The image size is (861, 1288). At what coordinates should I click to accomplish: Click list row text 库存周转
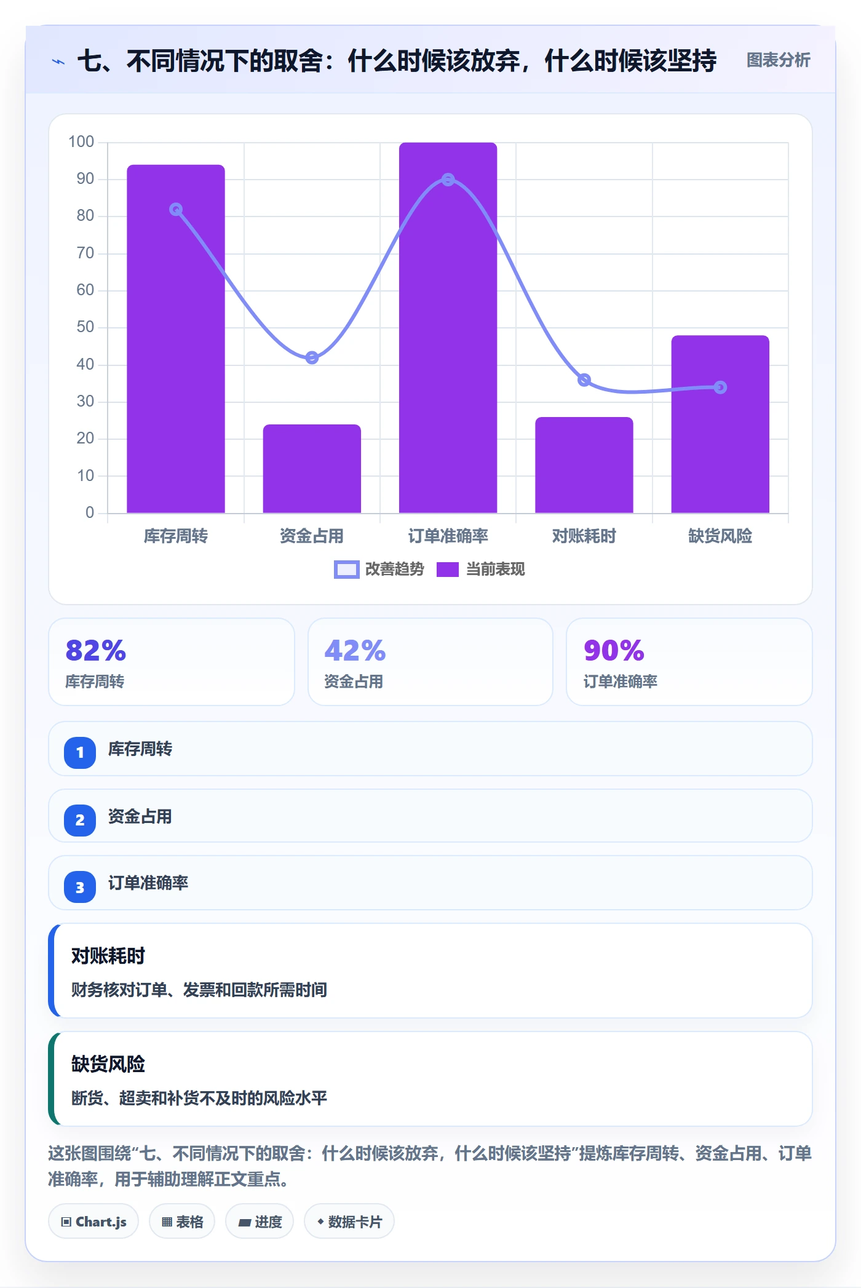click(x=140, y=749)
